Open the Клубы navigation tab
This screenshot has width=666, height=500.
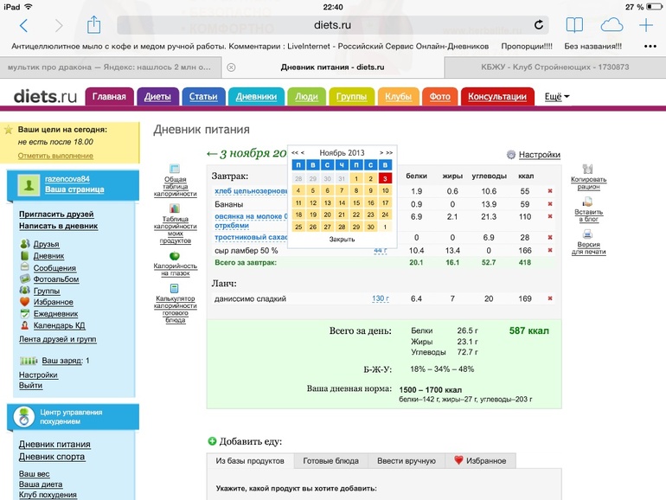point(399,96)
